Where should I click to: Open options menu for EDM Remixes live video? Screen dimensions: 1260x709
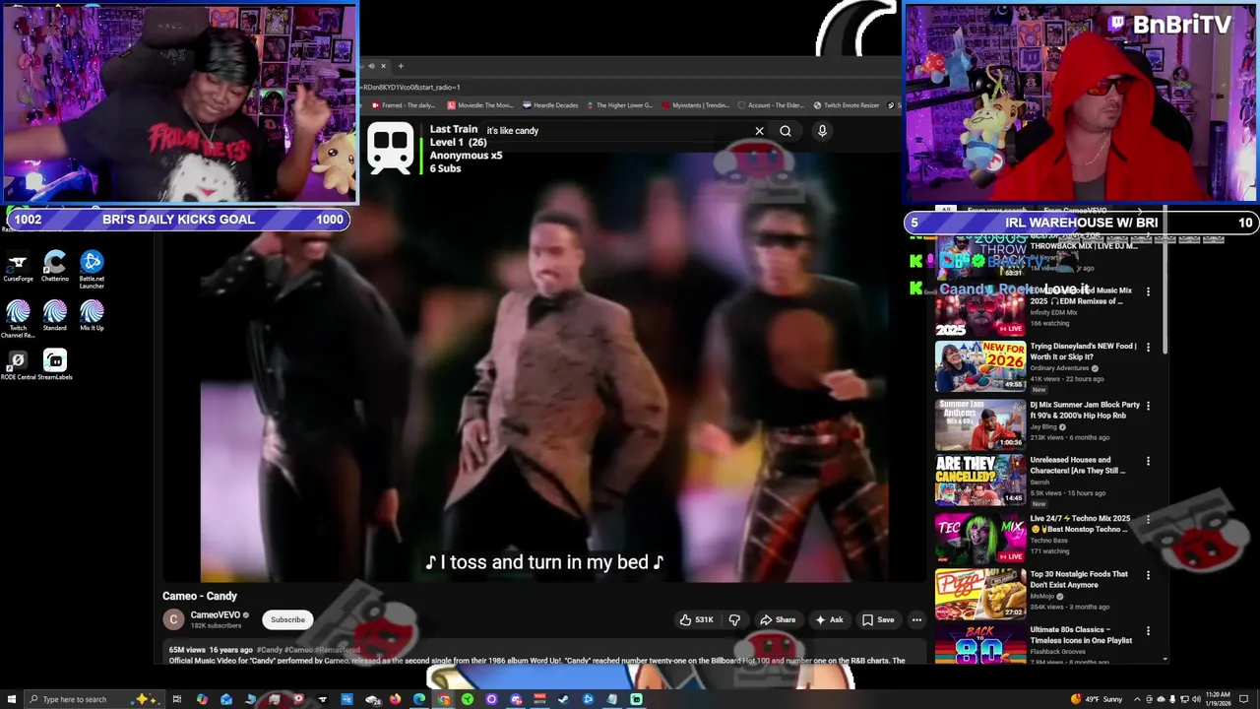pos(1148,291)
